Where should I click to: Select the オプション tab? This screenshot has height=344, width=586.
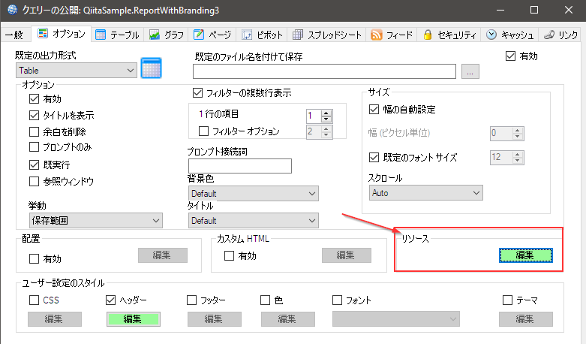point(61,34)
